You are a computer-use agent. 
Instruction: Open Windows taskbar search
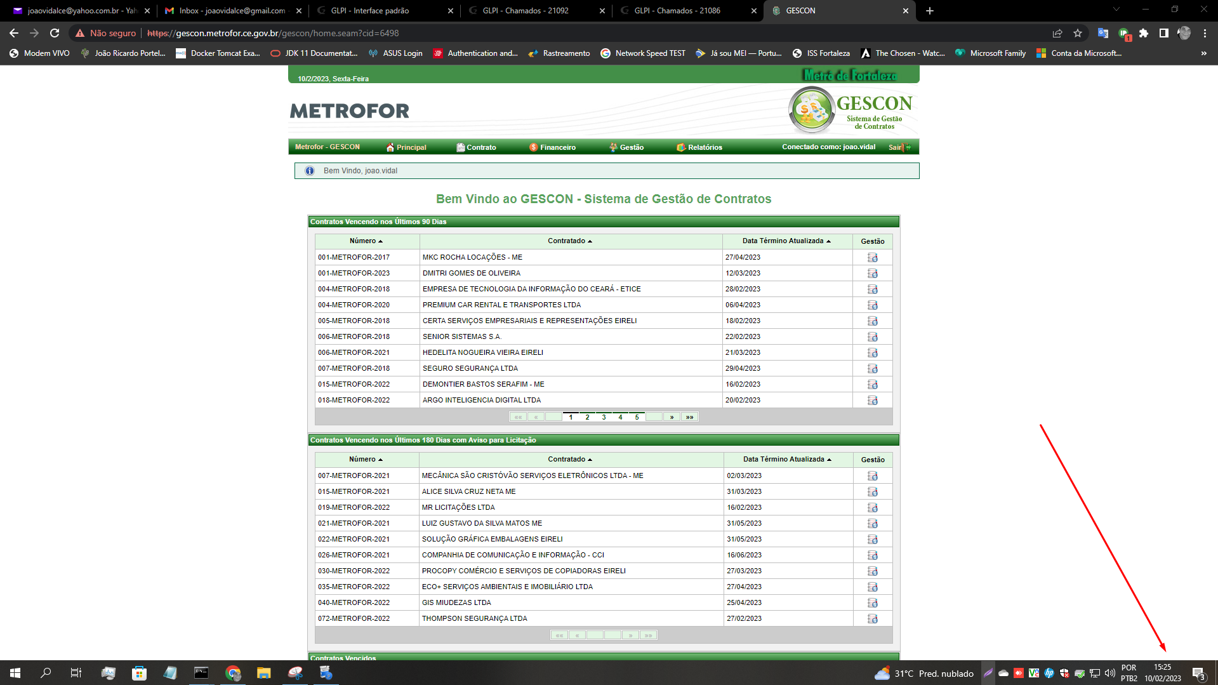[46, 673]
